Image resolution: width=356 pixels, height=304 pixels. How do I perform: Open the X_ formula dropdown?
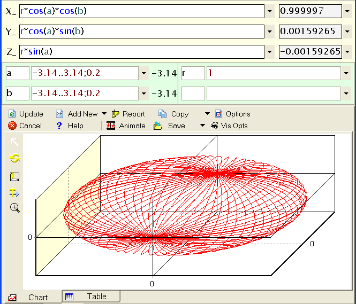point(270,11)
